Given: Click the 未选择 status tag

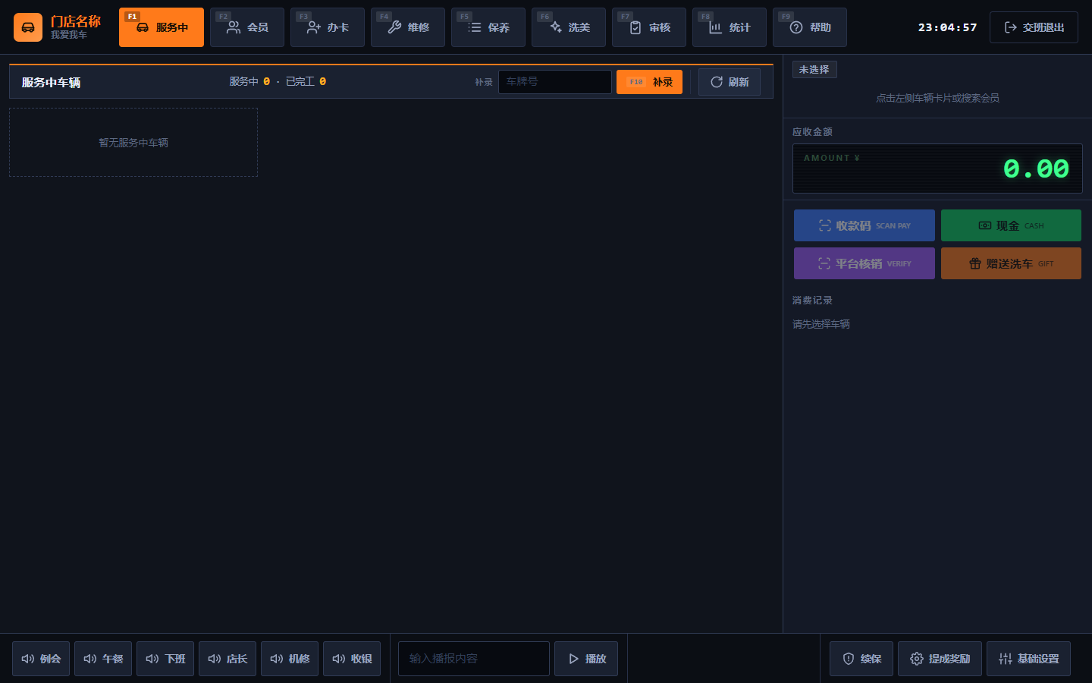Looking at the screenshot, I should 814,69.
